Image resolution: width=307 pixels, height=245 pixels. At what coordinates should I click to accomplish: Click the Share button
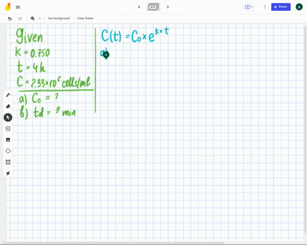point(281,7)
